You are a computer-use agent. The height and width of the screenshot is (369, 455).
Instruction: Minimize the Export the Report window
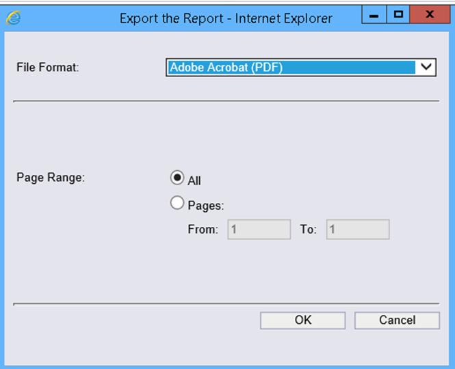tap(374, 14)
